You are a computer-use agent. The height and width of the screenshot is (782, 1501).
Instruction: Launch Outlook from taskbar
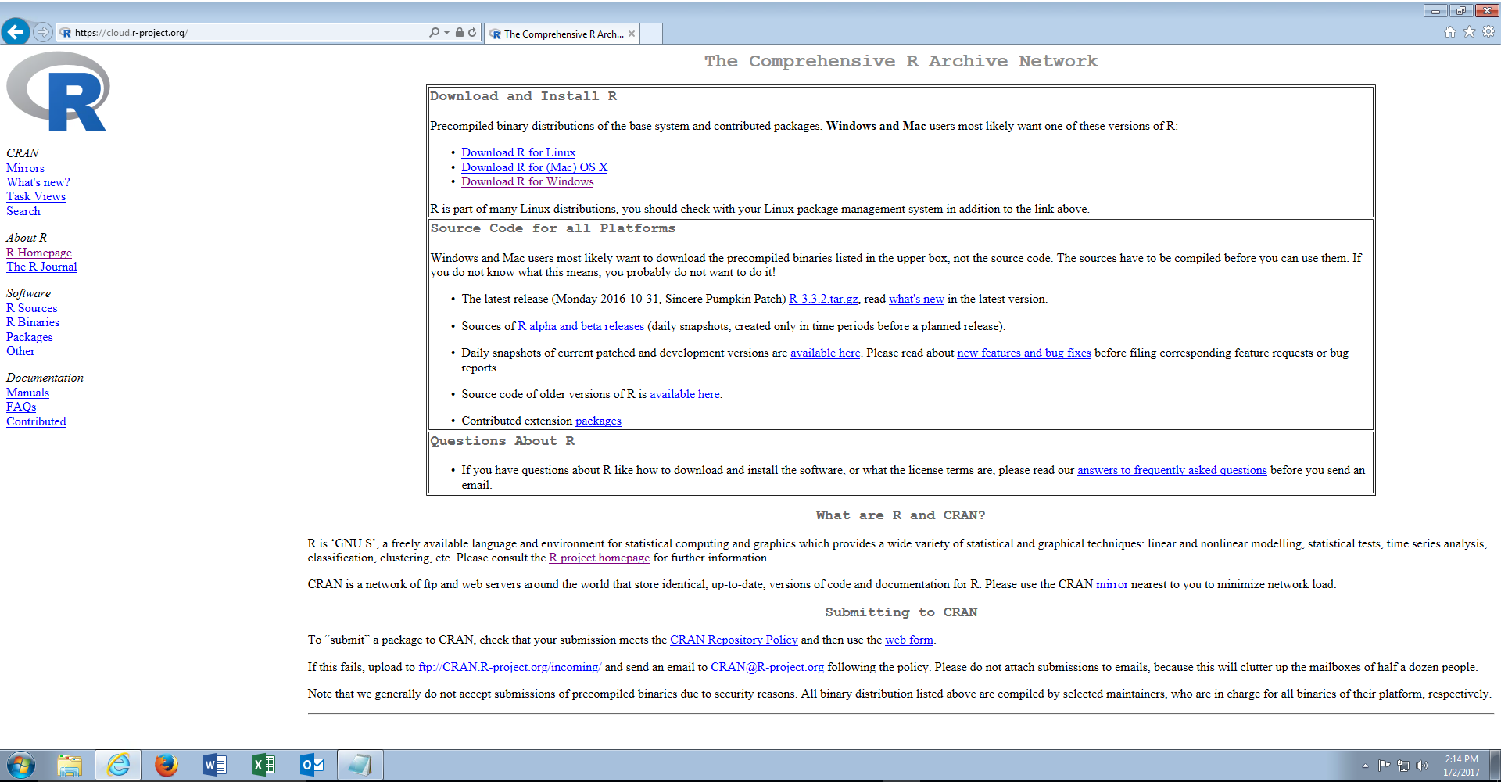[312, 765]
